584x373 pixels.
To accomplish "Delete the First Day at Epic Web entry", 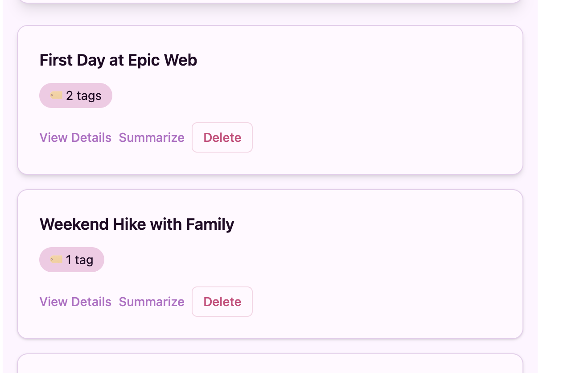I will point(222,137).
